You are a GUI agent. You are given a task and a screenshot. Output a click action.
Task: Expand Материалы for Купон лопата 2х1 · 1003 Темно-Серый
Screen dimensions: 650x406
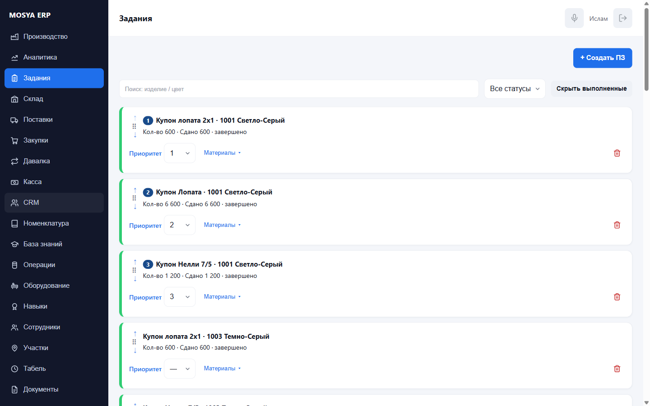pyautogui.click(x=222, y=369)
